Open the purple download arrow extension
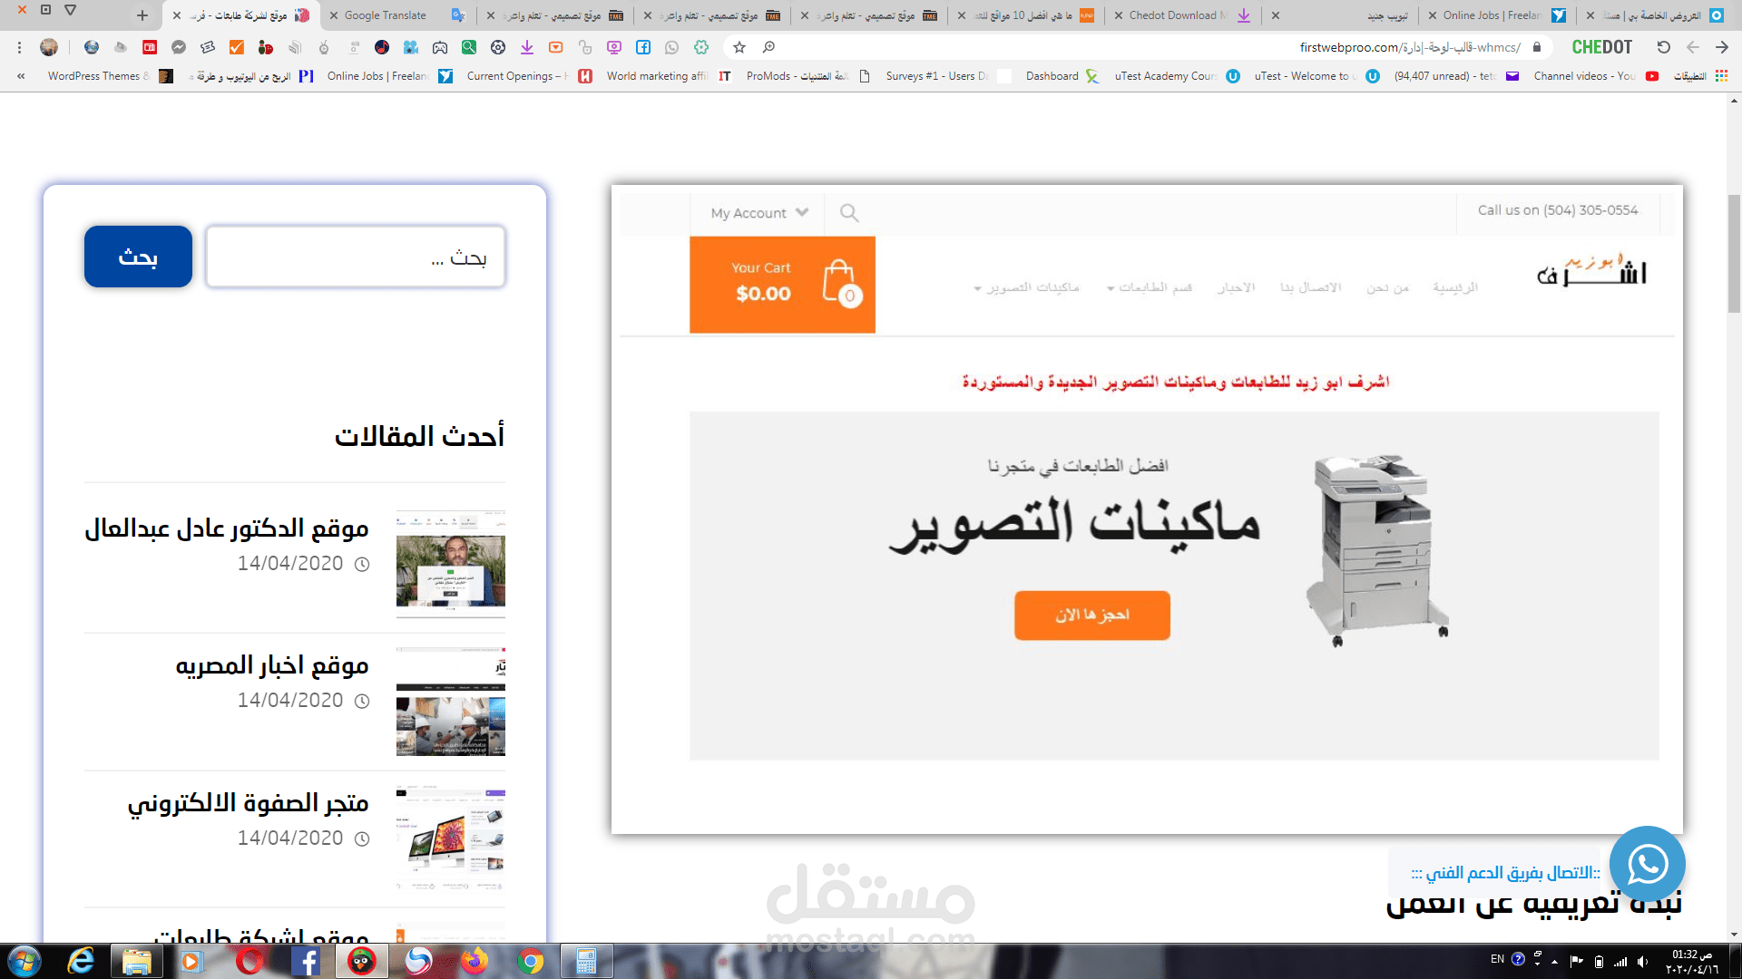The image size is (1742, 979). pyautogui.click(x=527, y=47)
